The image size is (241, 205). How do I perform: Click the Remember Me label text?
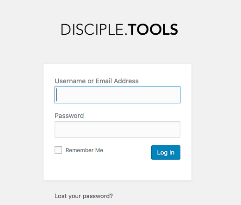(84, 150)
